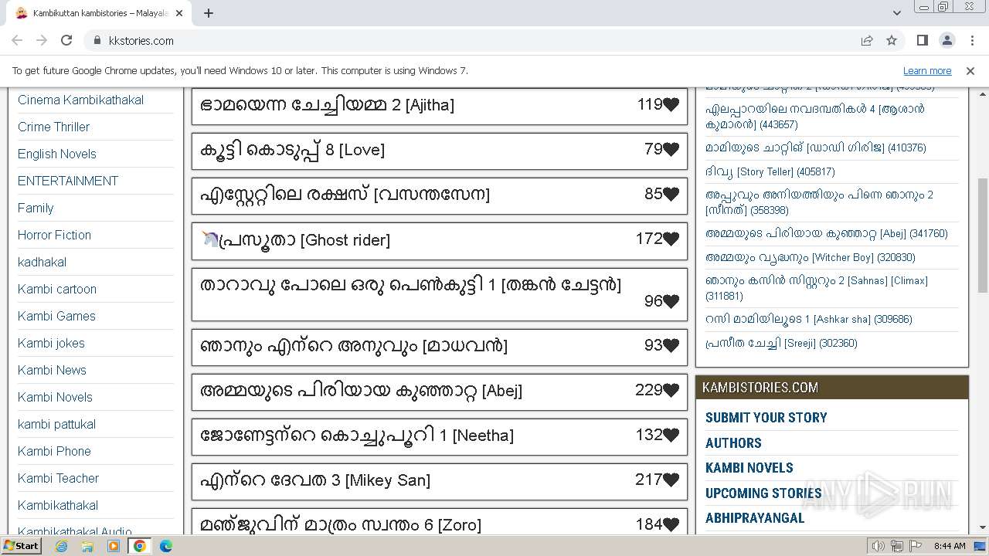Open the Learn more link
The width and height of the screenshot is (989, 556).
point(927,70)
